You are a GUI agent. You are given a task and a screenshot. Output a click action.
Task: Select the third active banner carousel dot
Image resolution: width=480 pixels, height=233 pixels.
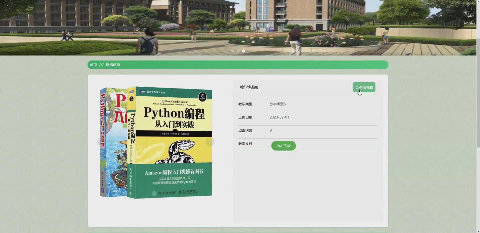(243, 51)
